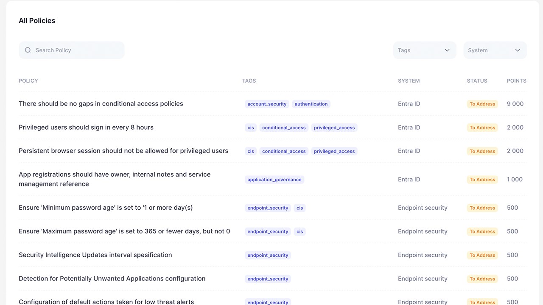Open the Persistent browser session policy

point(123,151)
